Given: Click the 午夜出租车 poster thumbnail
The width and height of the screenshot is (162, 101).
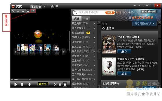Looking at the screenshot, I should pyautogui.click(x=109, y=67).
